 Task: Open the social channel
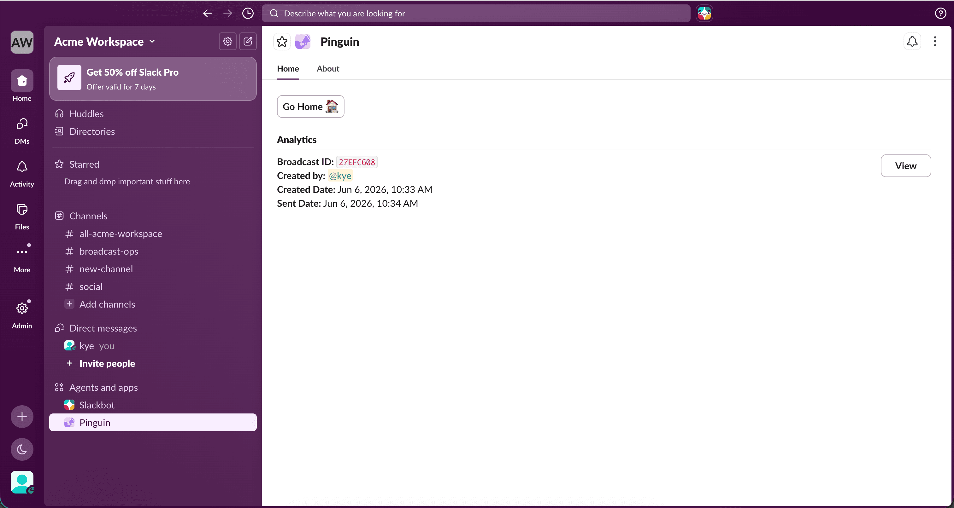coord(153,287)
